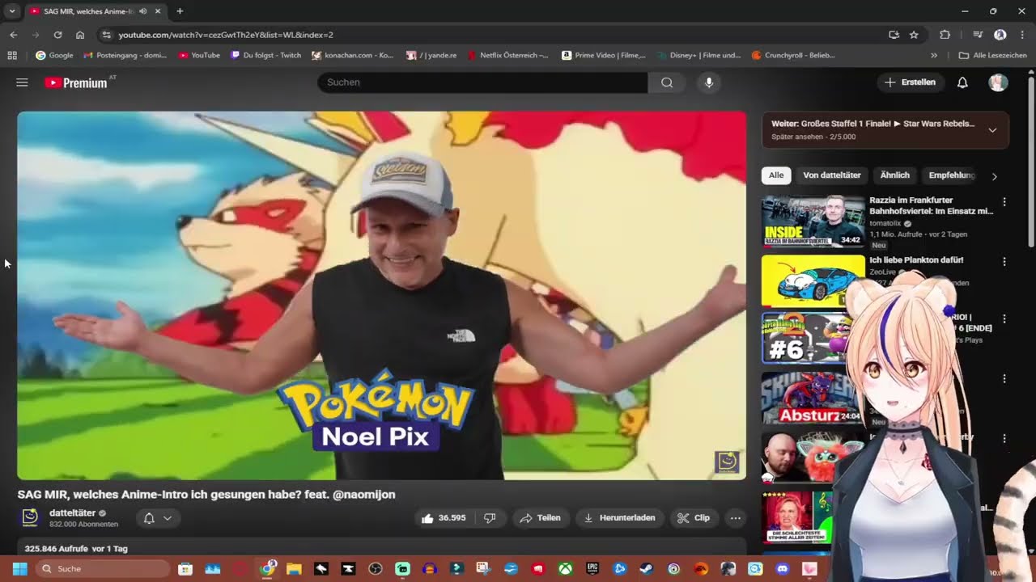Open the datteltäter channel avatar
Viewport: 1036px width, 582px height.
(30, 518)
